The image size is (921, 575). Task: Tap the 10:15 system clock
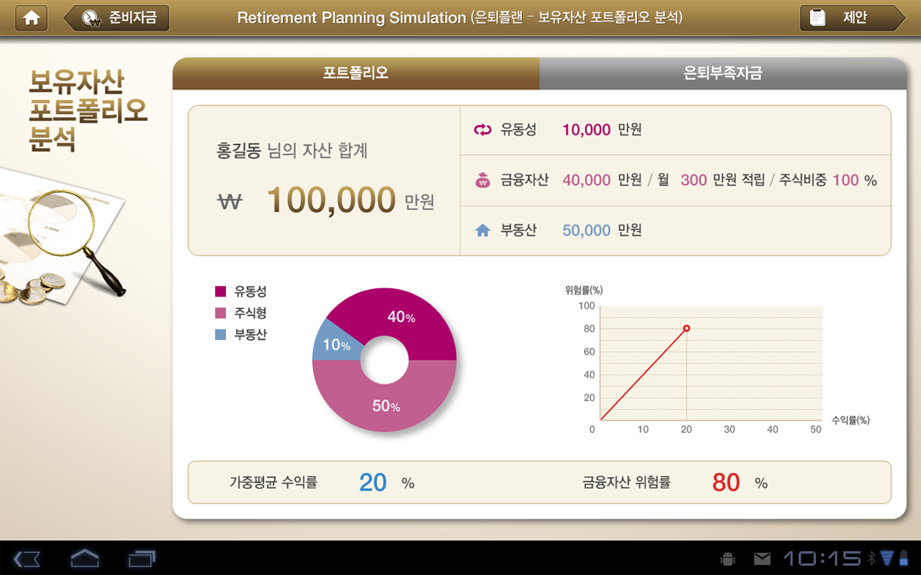point(822,559)
